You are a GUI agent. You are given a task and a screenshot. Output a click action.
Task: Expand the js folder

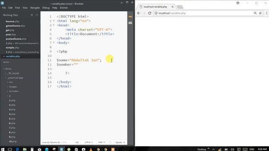[8, 96]
